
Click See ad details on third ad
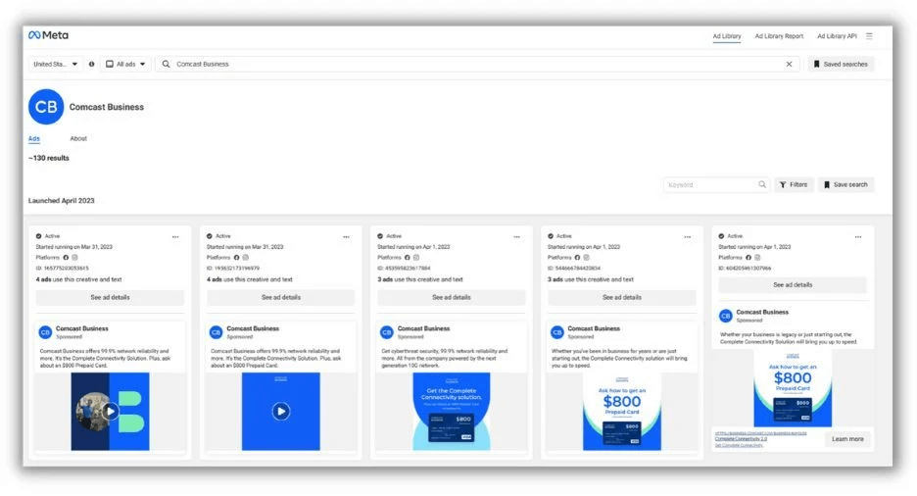pyautogui.click(x=452, y=297)
